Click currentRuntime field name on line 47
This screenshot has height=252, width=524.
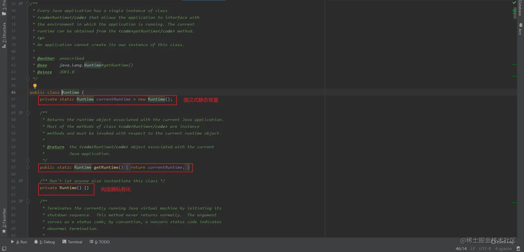click(x=113, y=99)
